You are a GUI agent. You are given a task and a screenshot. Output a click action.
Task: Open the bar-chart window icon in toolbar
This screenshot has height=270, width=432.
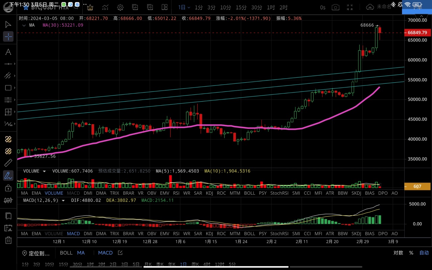click(150, 7)
